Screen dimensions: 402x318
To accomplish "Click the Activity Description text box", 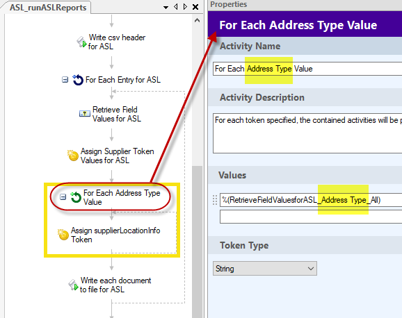I will tap(307, 133).
